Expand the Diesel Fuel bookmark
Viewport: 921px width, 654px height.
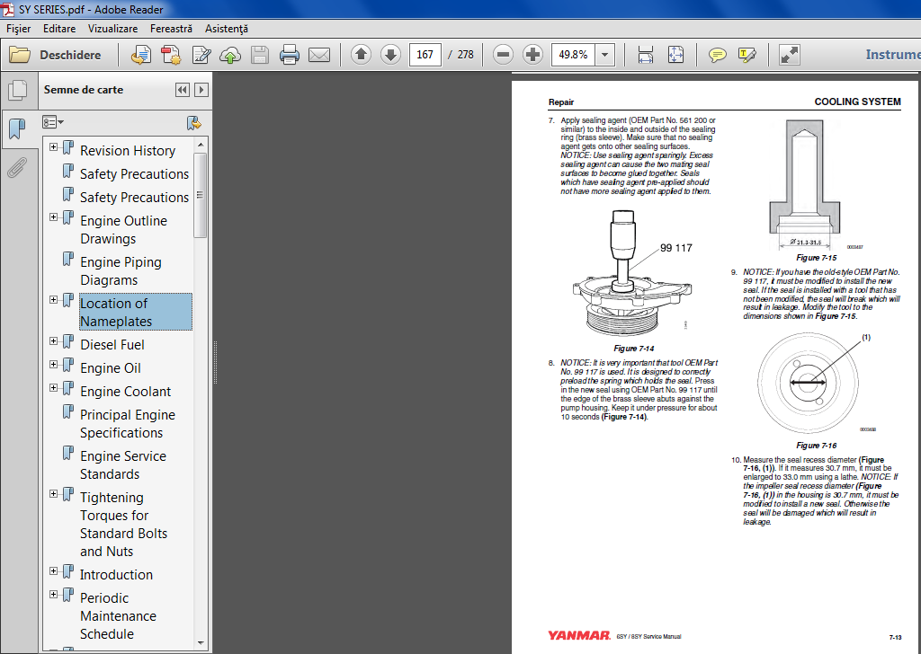coord(53,340)
